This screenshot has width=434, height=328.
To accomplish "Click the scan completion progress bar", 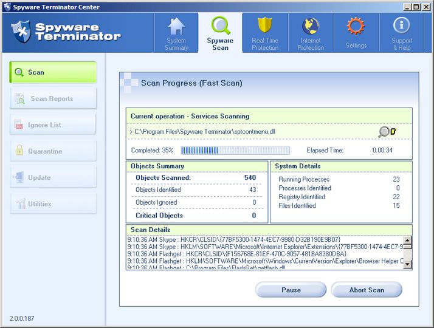I will pyautogui.click(x=235, y=150).
